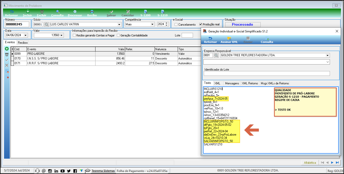Open the Competência month dropdown showing Maio
344x174 pixels.
[x=152, y=24]
